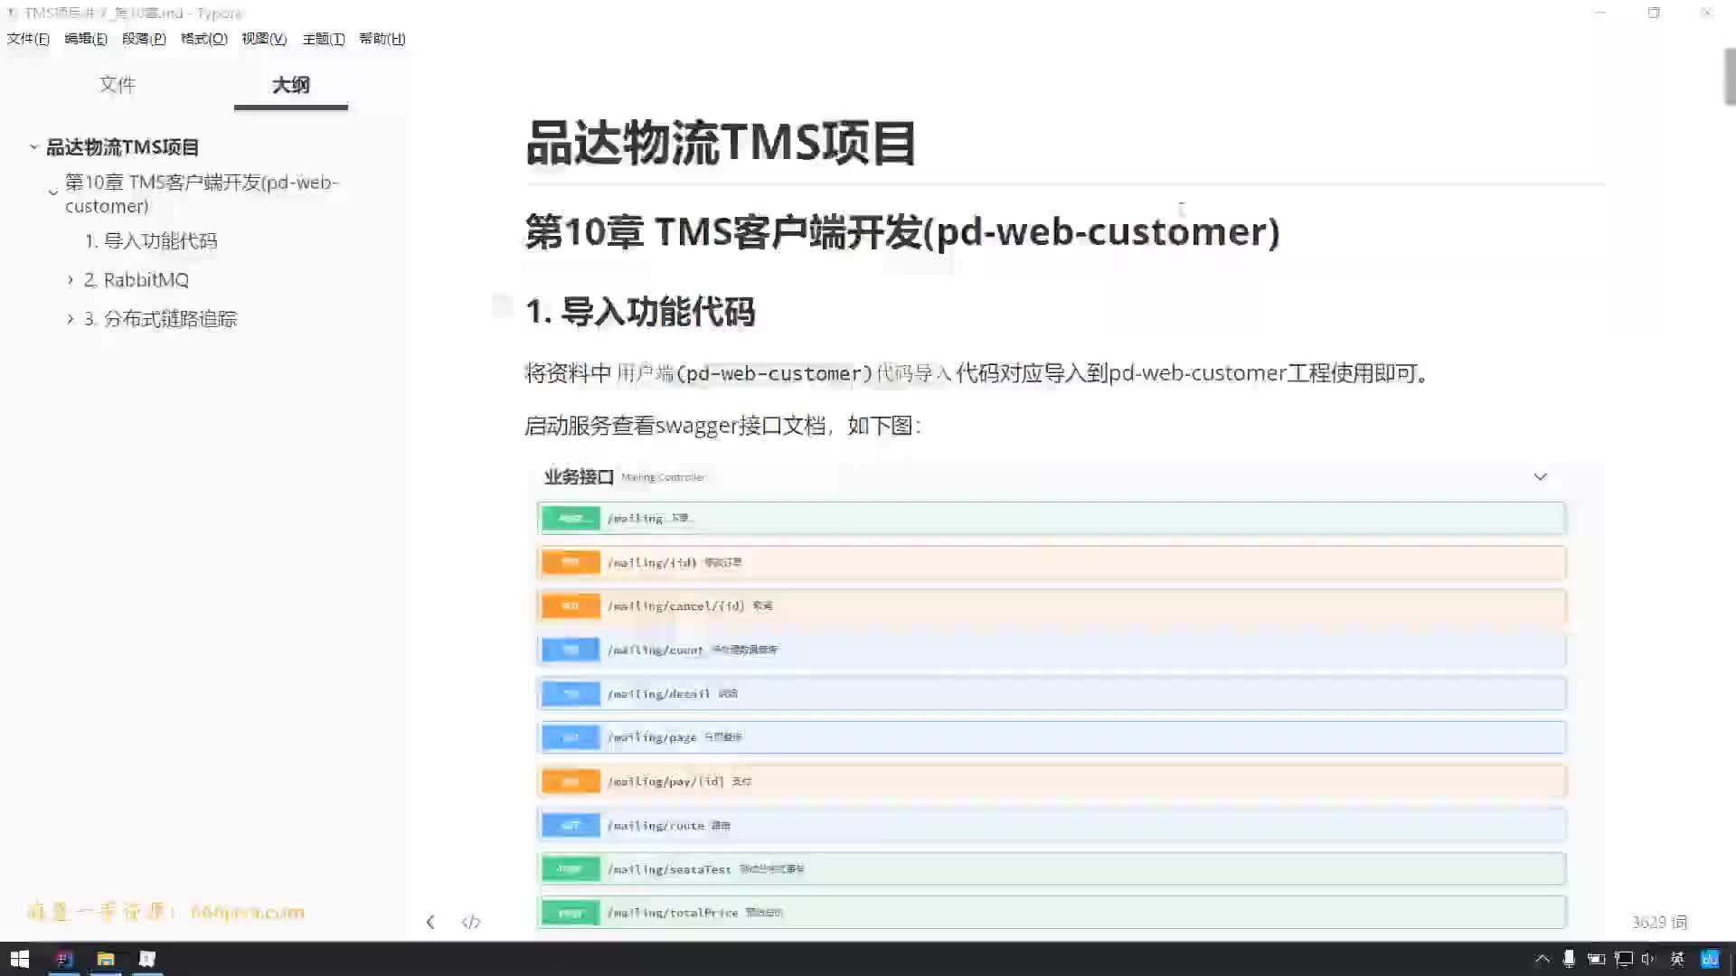Click the 1. 导入功能代码 document heading
Viewport: 1736px width, 976px height.
(640, 312)
